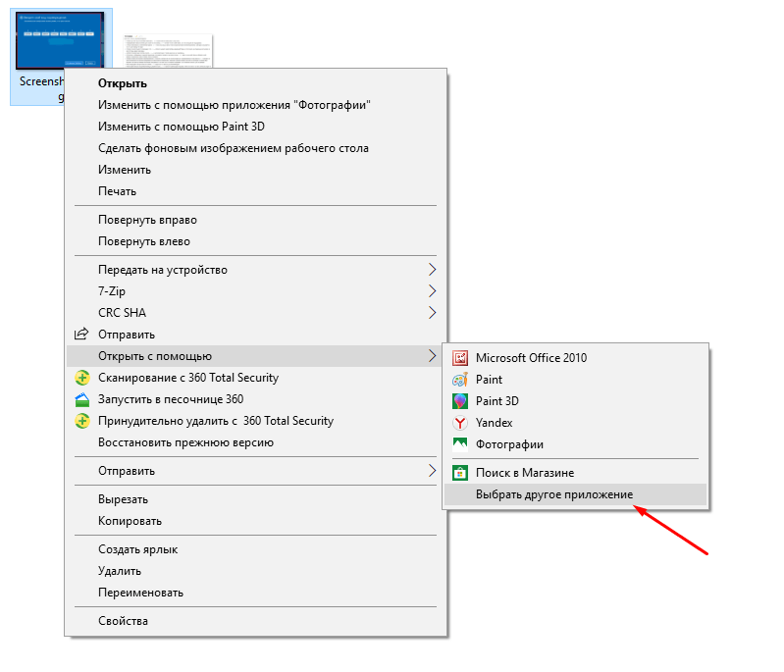This screenshot has width=784, height=672.
Task: Click arrow next to Открыть с помощью
Action: point(433,356)
